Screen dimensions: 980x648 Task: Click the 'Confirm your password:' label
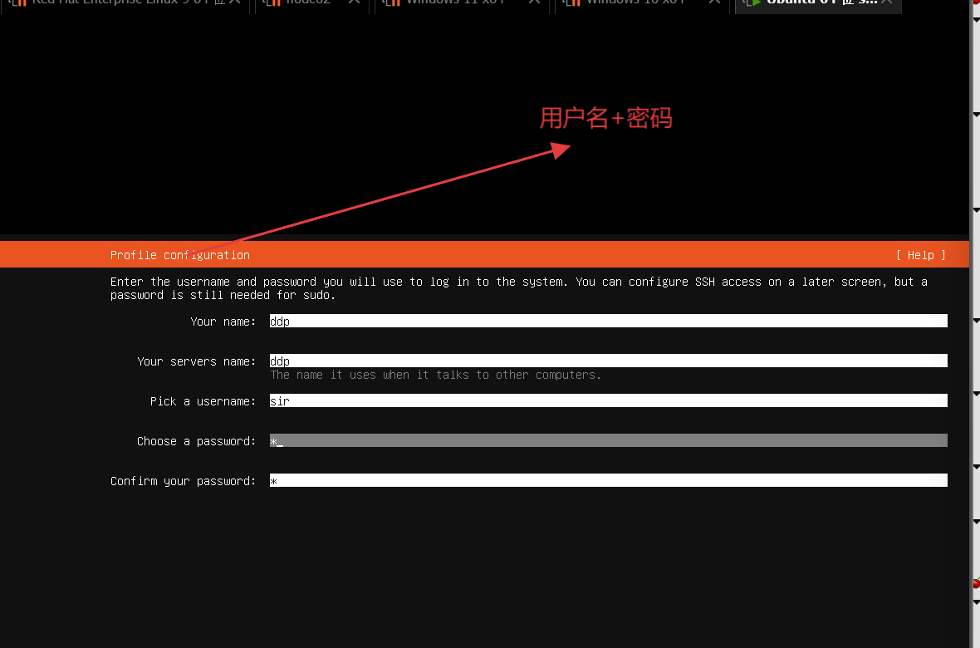pyautogui.click(x=183, y=481)
